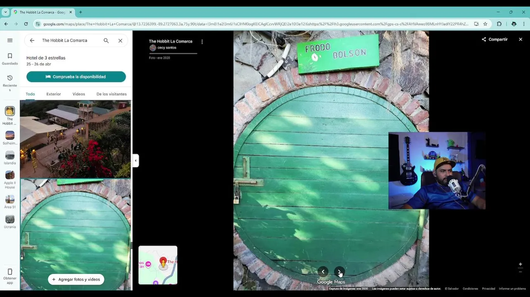Click Compartir share button

(x=494, y=40)
